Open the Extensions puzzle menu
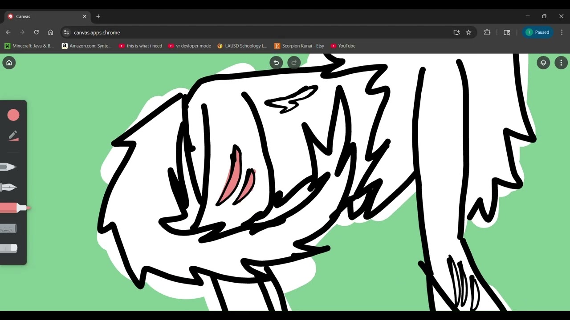This screenshot has width=570, height=320. click(487, 32)
